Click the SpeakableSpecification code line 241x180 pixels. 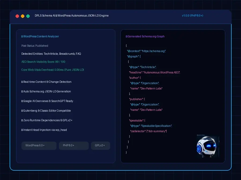(151, 126)
